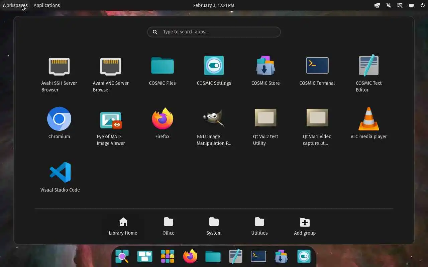Image resolution: width=428 pixels, height=267 pixels.
Task: Click the tiling display tray icon
Action: tap(377, 5)
